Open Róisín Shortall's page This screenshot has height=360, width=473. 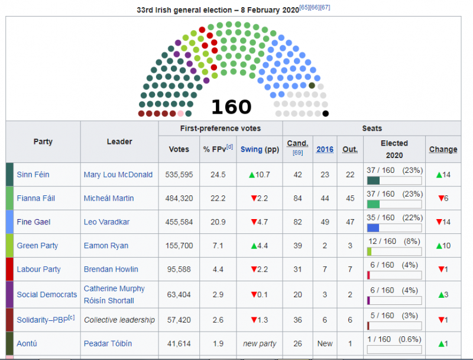click(x=109, y=301)
